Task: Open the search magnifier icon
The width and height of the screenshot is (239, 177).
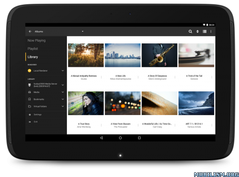Action: [190, 31]
